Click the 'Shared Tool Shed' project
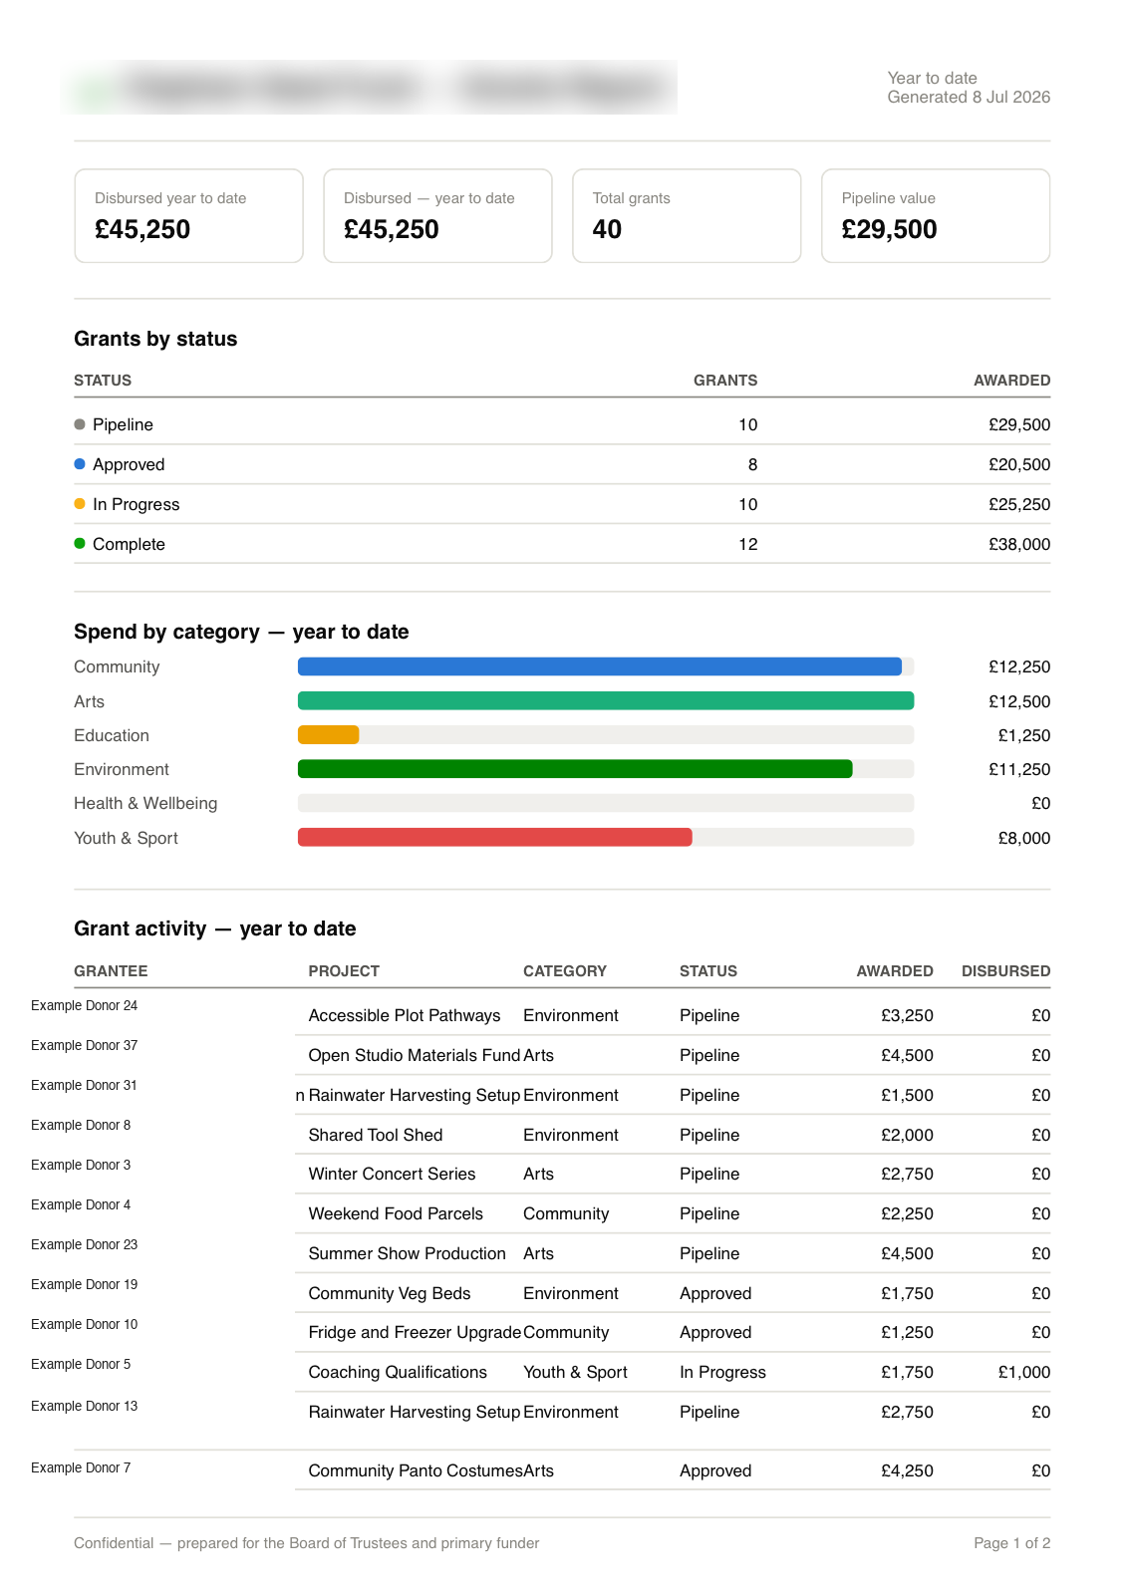 tap(376, 1135)
